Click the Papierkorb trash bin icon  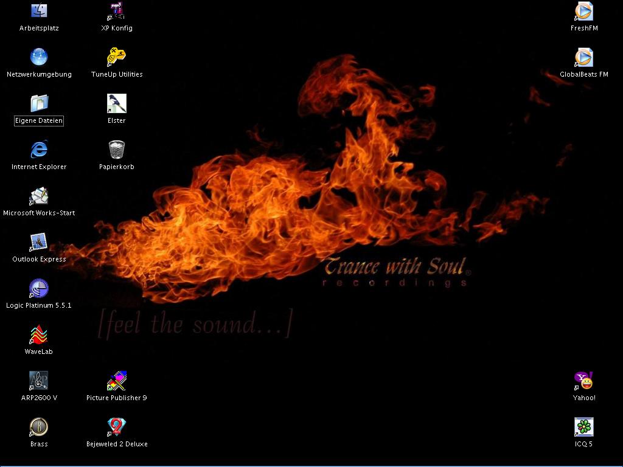pos(117,150)
